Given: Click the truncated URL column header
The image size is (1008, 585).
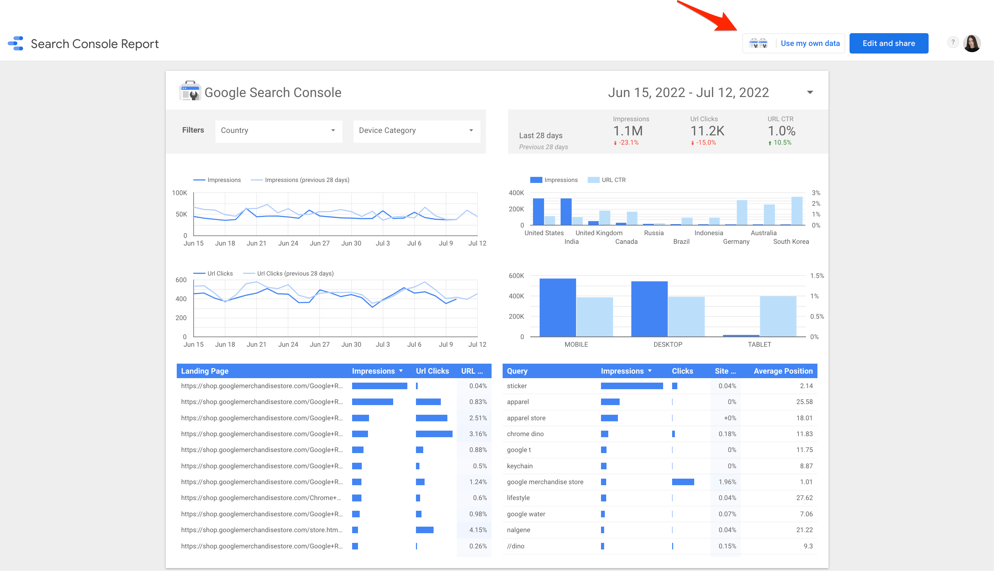Looking at the screenshot, I should tap(472, 371).
